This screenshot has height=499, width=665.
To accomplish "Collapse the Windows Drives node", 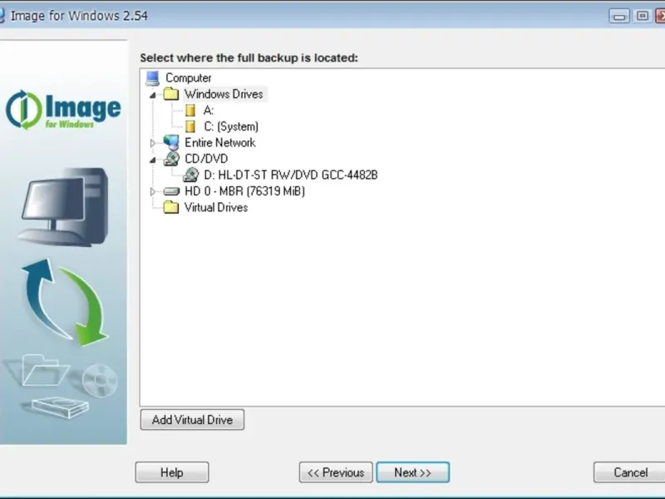I will [x=153, y=96].
